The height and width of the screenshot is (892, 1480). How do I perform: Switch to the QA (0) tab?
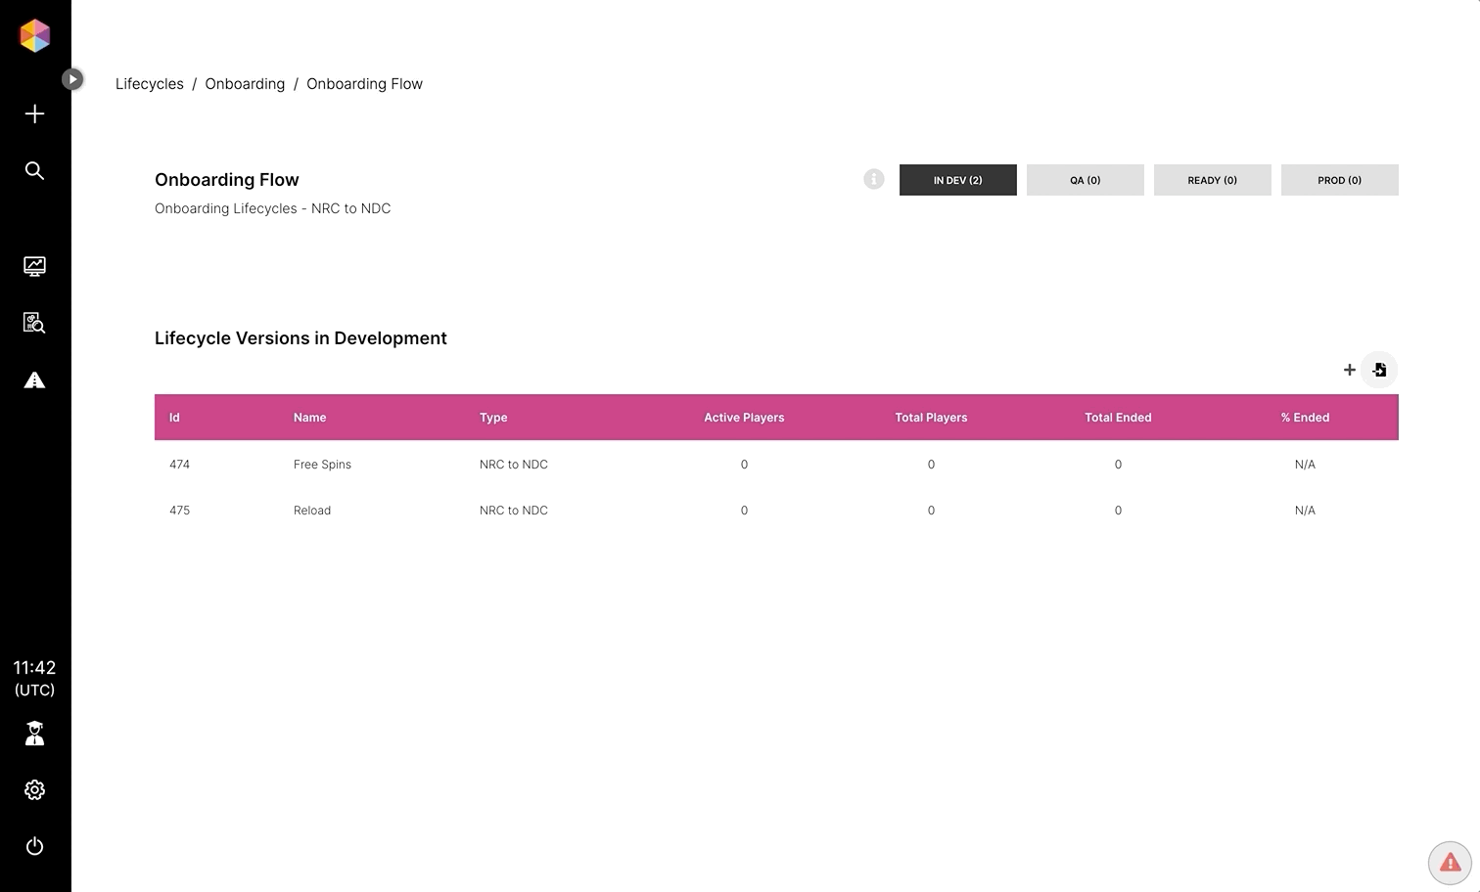pyautogui.click(x=1085, y=180)
